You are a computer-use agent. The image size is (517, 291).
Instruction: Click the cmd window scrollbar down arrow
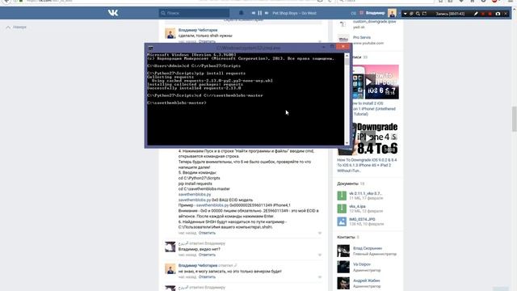347,142
